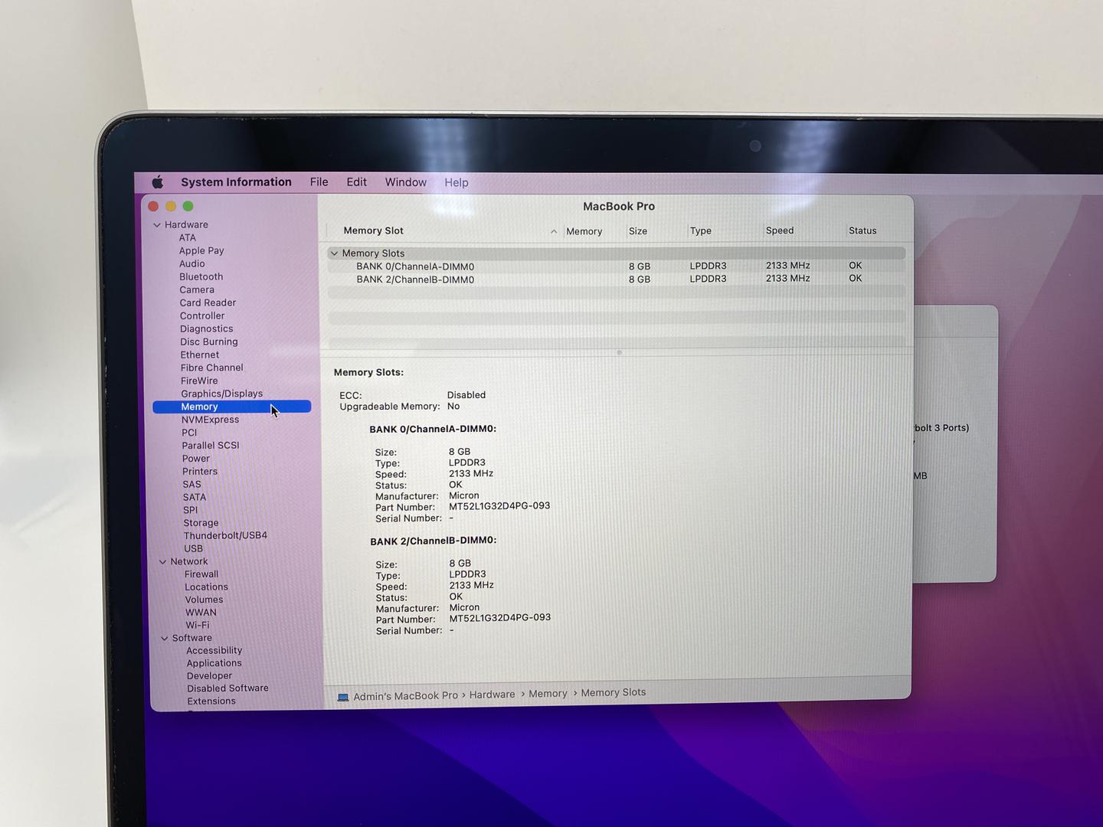1103x827 pixels.
Task: Select Parallel SCSI in sidebar
Action: point(211,446)
